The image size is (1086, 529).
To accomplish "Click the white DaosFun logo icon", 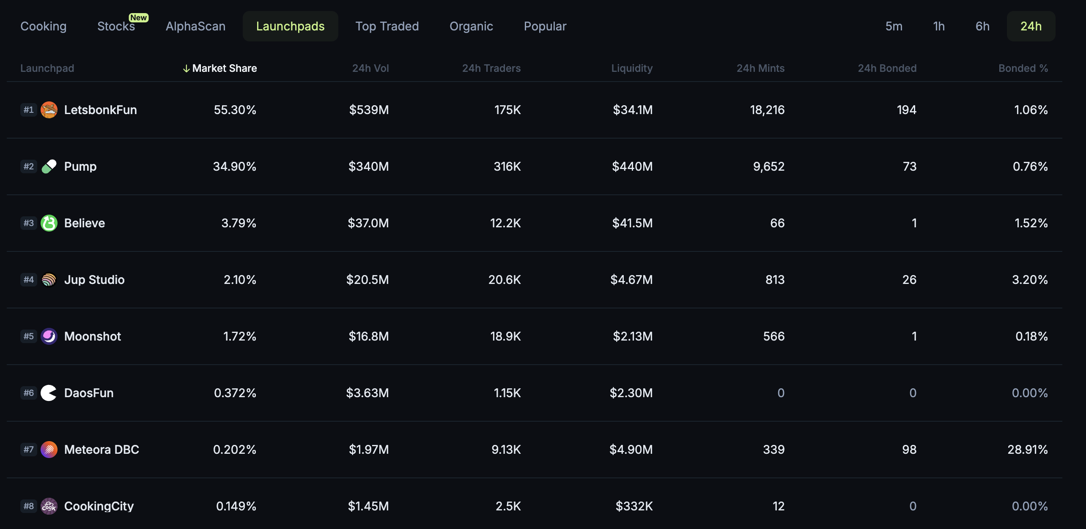I will [49, 393].
